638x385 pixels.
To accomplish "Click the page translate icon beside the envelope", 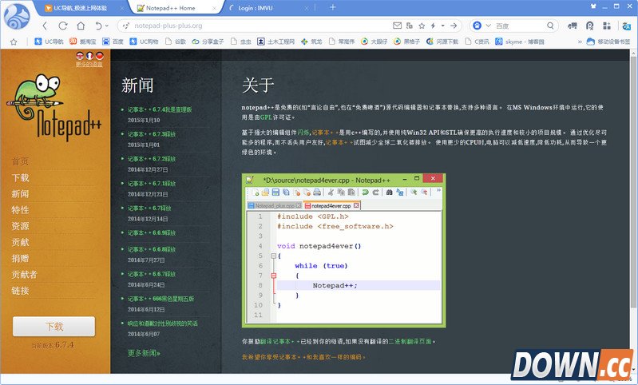I will click(410, 26).
